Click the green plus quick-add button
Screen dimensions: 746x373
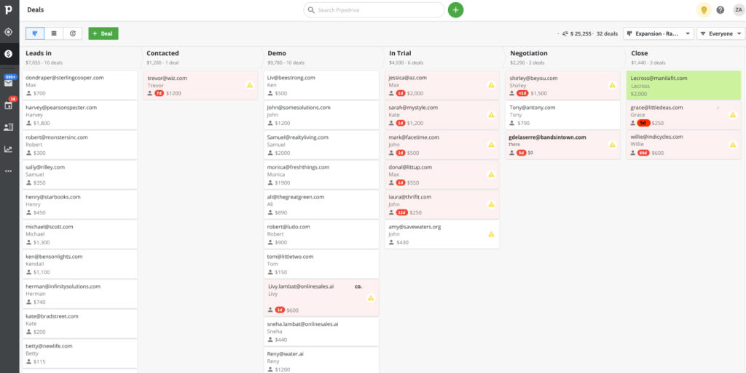455,10
